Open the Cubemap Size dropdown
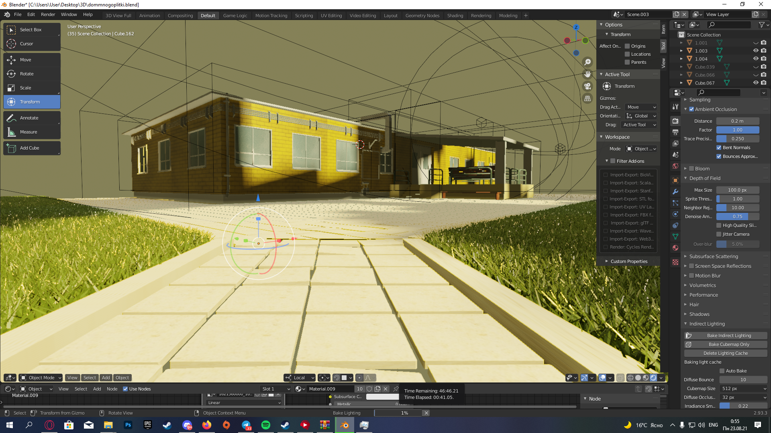Viewport: 771px width, 433px height. 743,388
